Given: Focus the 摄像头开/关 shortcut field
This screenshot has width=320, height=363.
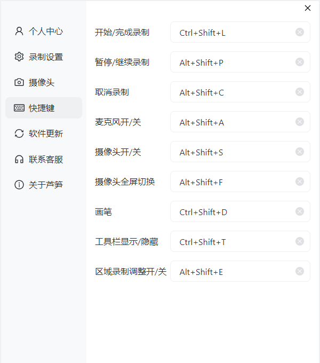Looking at the screenshot, I should coord(240,152).
